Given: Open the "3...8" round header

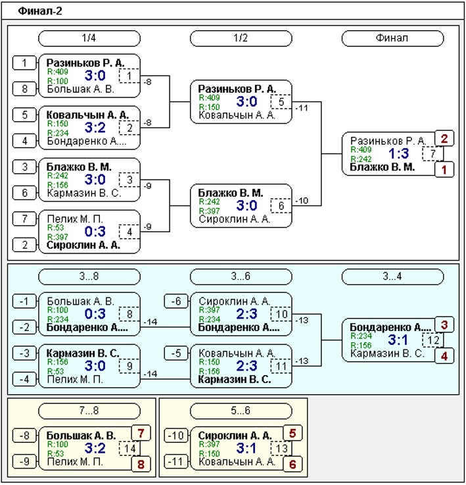Looking at the screenshot, I should [x=89, y=276].
